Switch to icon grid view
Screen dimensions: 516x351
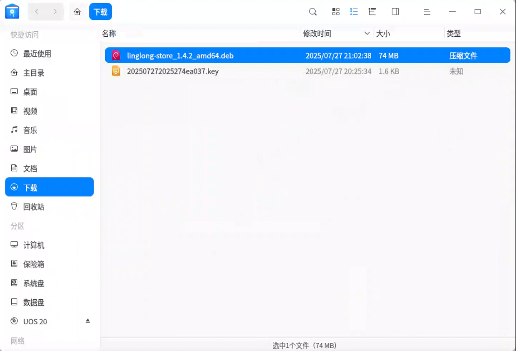[335, 12]
